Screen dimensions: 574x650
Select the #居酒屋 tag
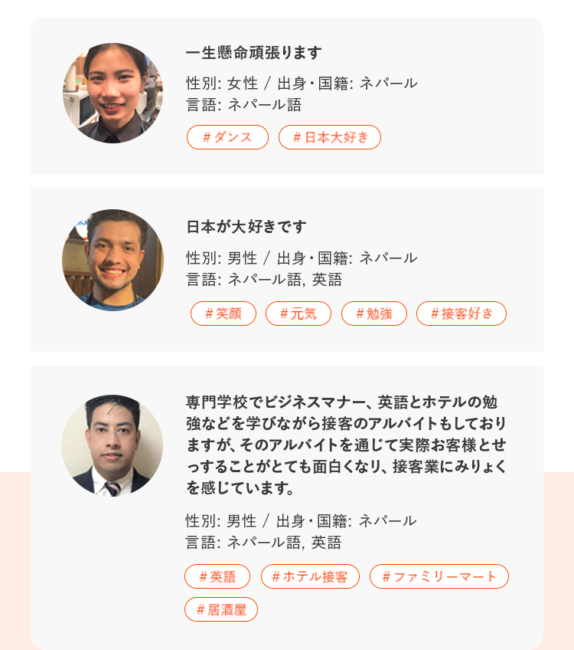221,609
